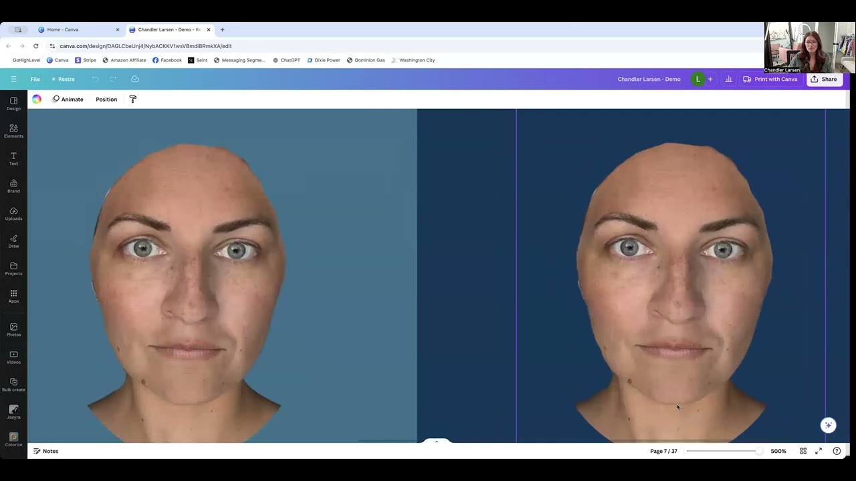Redo the last action
856x481 pixels.
coord(113,79)
